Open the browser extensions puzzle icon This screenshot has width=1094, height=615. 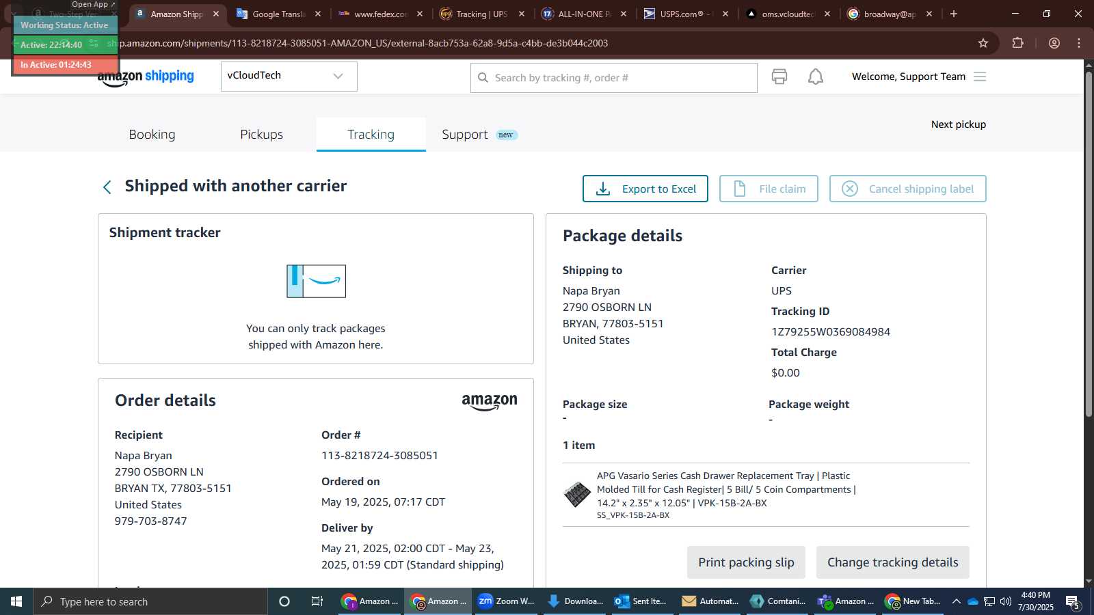click(x=1017, y=43)
